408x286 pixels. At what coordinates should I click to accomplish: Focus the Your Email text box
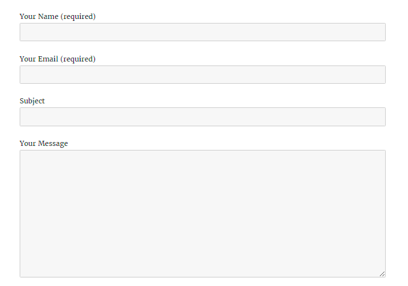click(202, 75)
